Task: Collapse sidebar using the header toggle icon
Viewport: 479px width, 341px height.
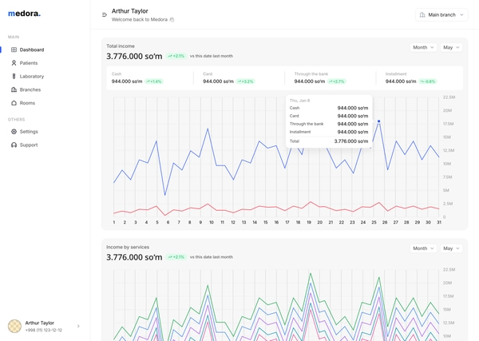Action: coord(105,14)
